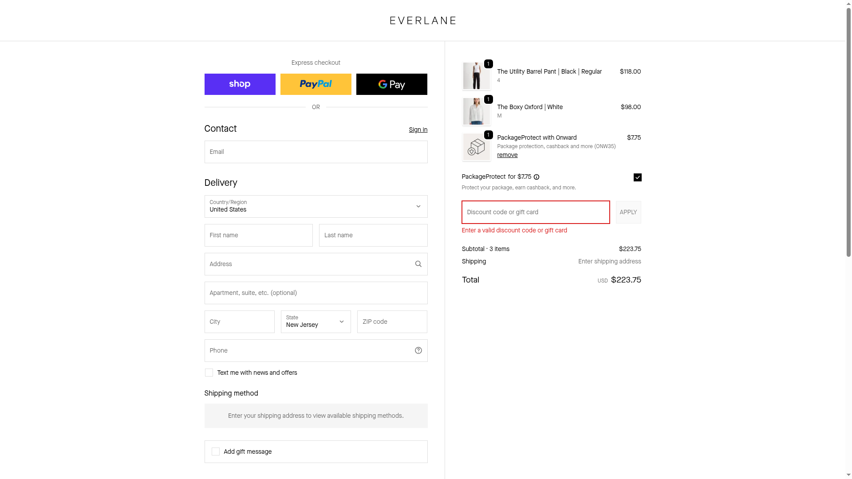
Task: Click the phone field help question icon
Action: 418,350
